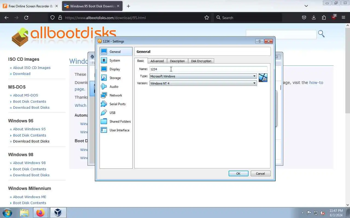Click VirtualBox taskbar icon
This screenshot has height=218, width=350.
(x=58, y=213)
